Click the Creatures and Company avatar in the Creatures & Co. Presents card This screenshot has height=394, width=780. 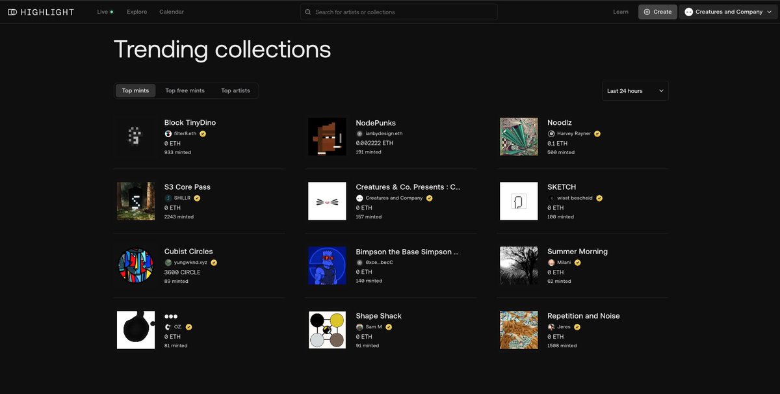click(359, 198)
